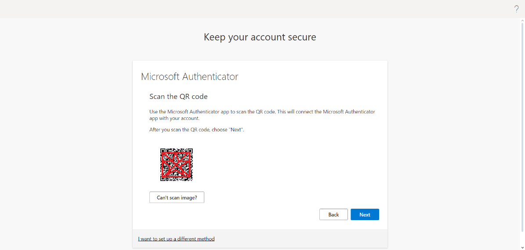This screenshot has height=250, width=525.
Task: Click the red-crossed center of the QR code
Action: (x=176, y=165)
